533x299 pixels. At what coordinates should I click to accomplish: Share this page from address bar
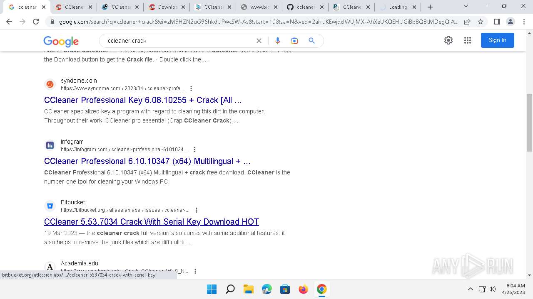(467, 22)
